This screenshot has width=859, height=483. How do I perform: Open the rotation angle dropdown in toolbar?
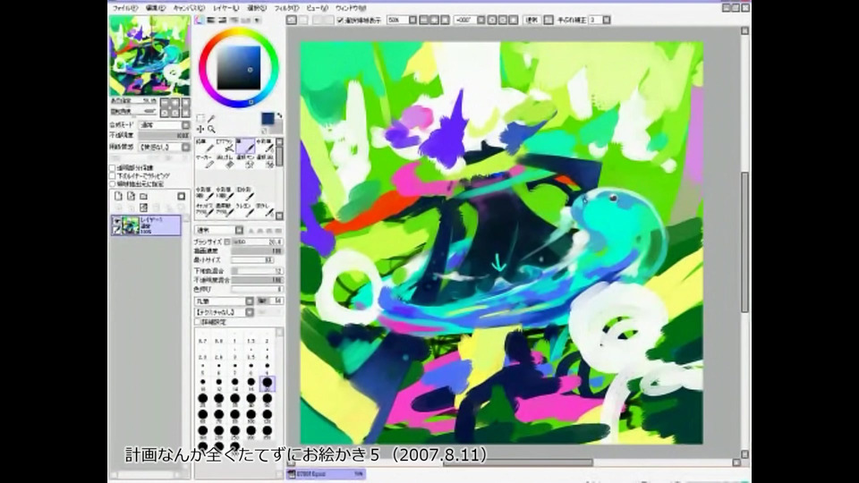coord(481,20)
